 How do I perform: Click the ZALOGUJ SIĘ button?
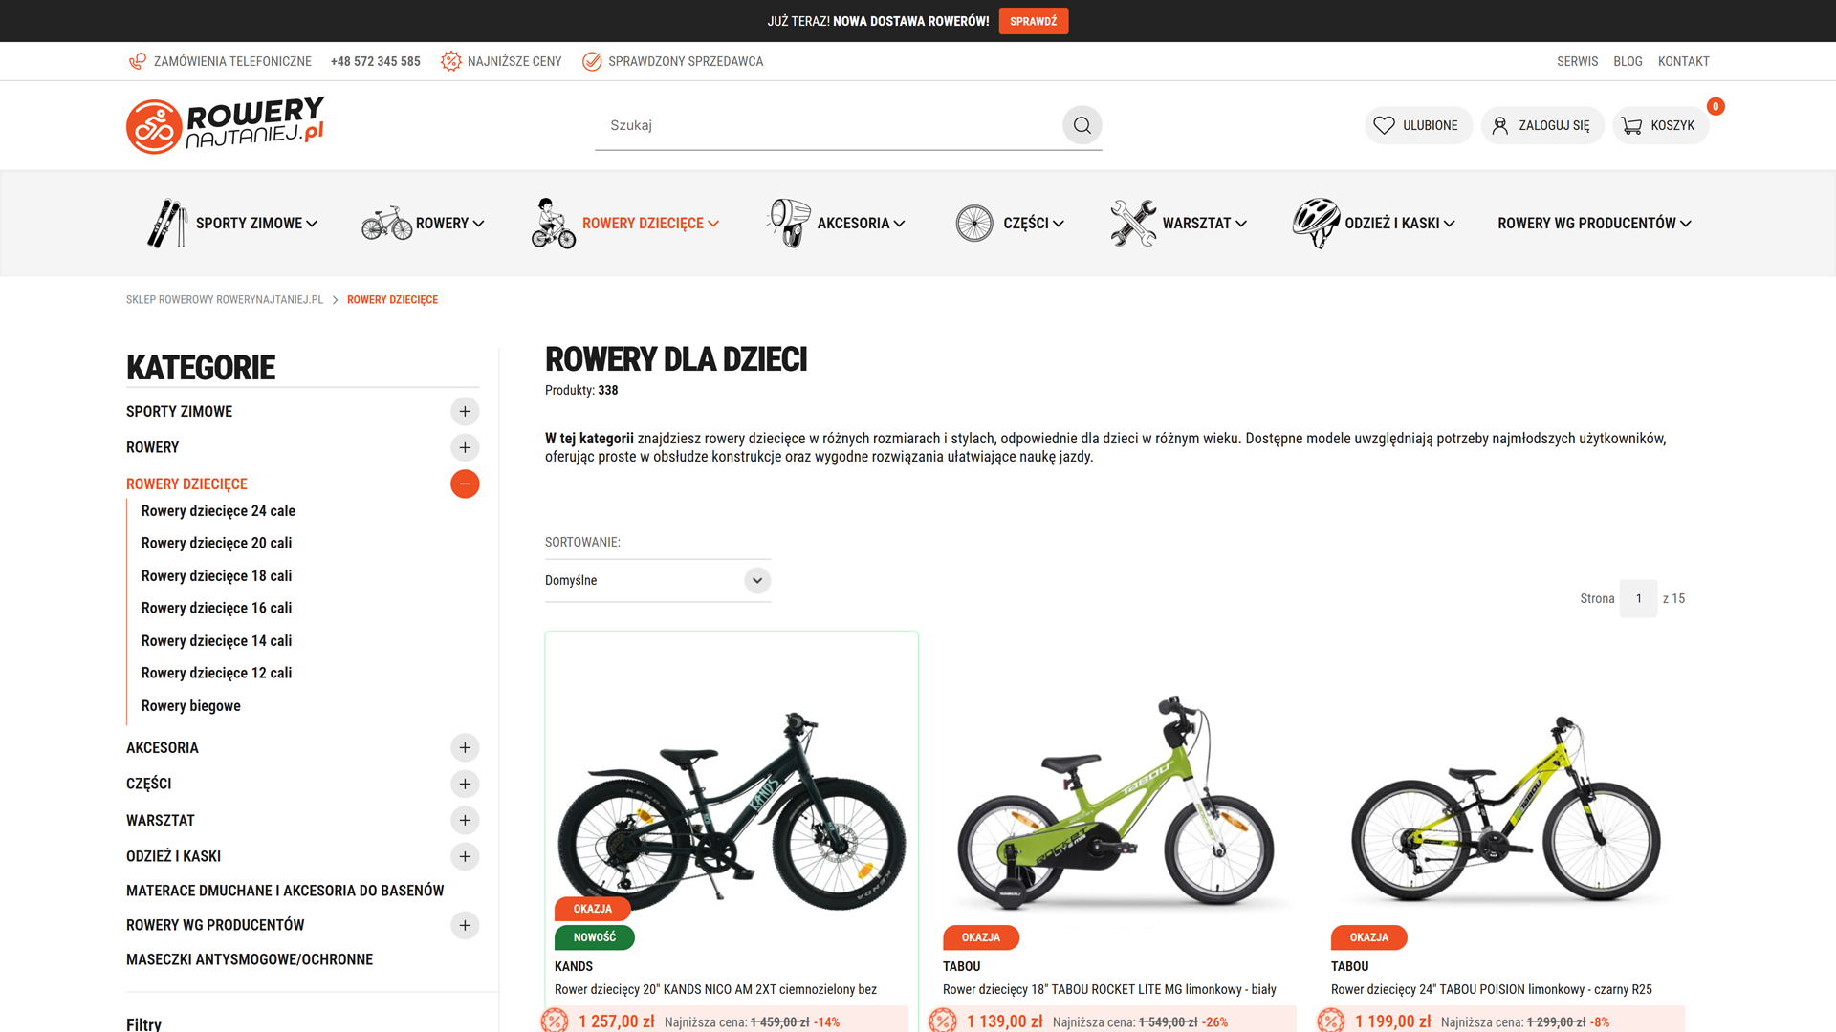point(1541,125)
